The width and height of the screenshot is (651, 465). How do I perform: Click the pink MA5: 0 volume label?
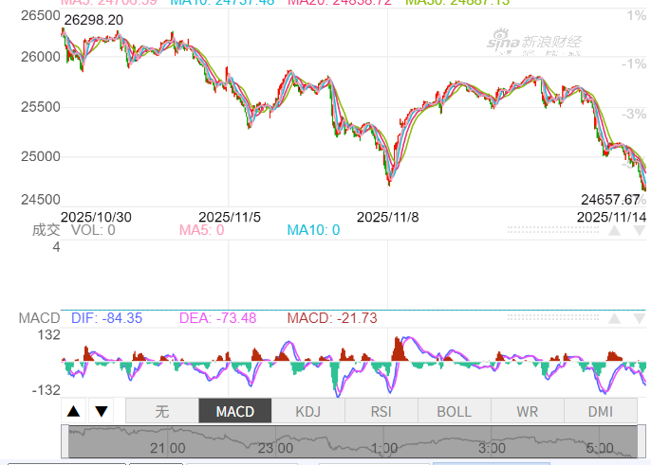coord(201,230)
